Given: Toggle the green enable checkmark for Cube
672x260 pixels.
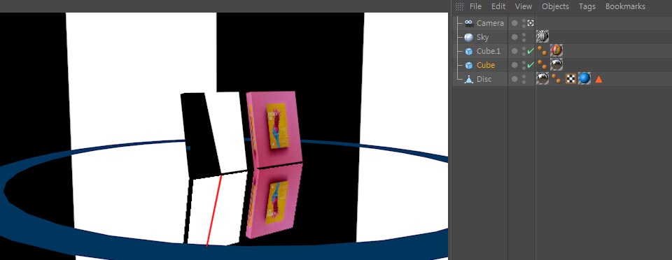Looking at the screenshot, I should tap(531, 65).
